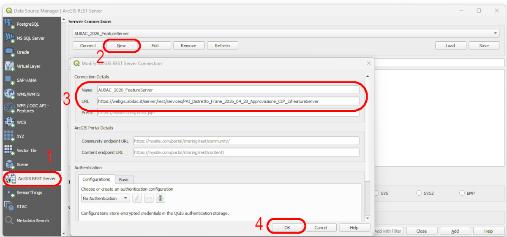The image size is (507, 237).
Task: Click the Content endpoint URL field
Action: coord(246,152)
